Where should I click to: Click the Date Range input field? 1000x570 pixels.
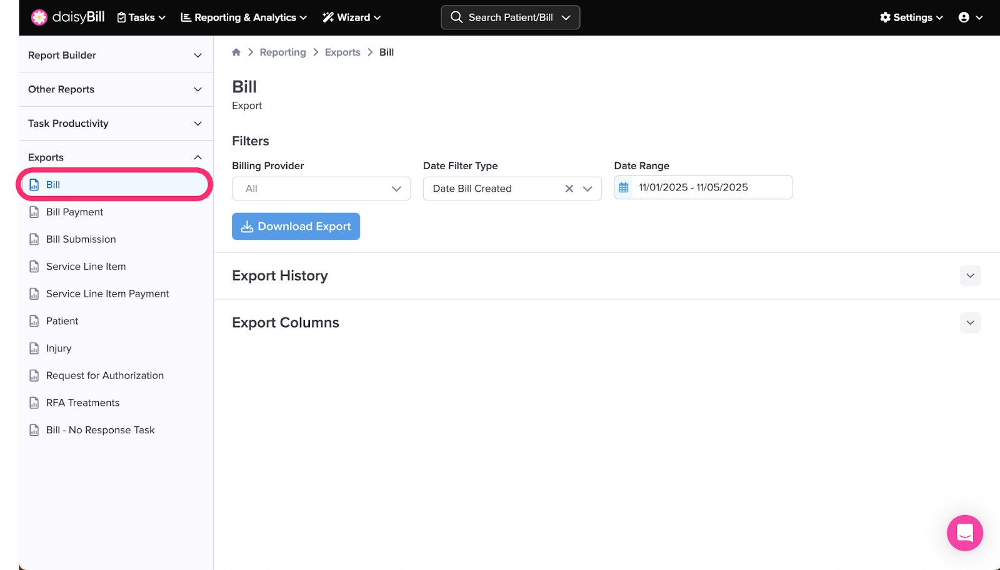click(x=711, y=187)
